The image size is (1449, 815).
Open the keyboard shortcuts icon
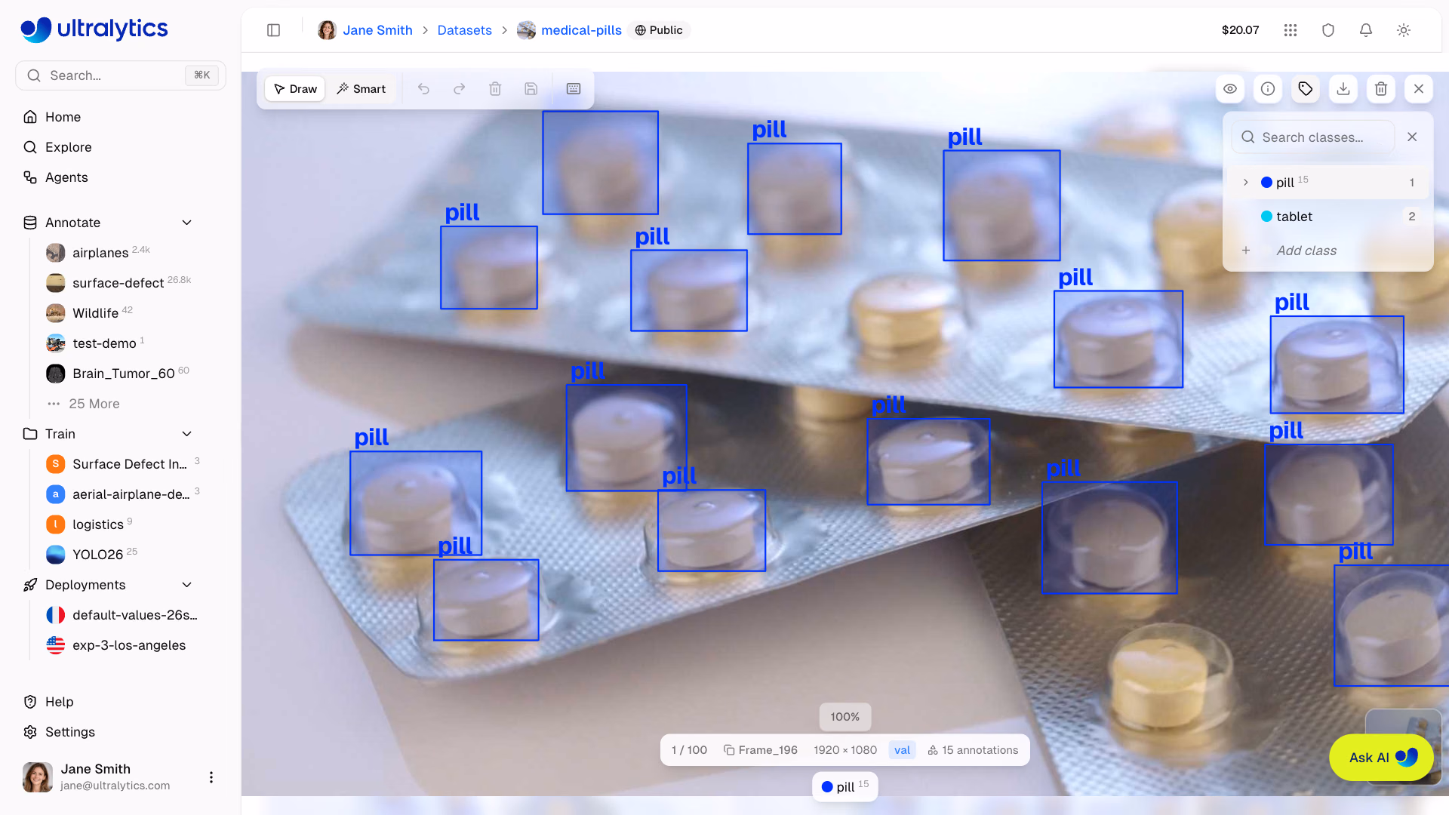574,89
